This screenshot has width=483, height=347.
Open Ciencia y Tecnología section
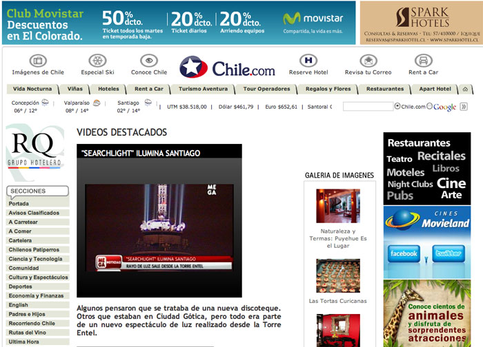coord(38,259)
